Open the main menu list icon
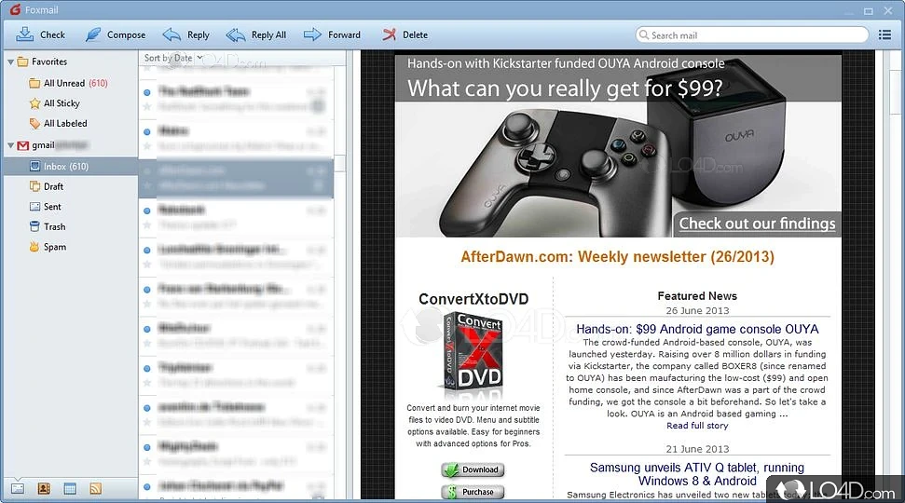 click(884, 34)
